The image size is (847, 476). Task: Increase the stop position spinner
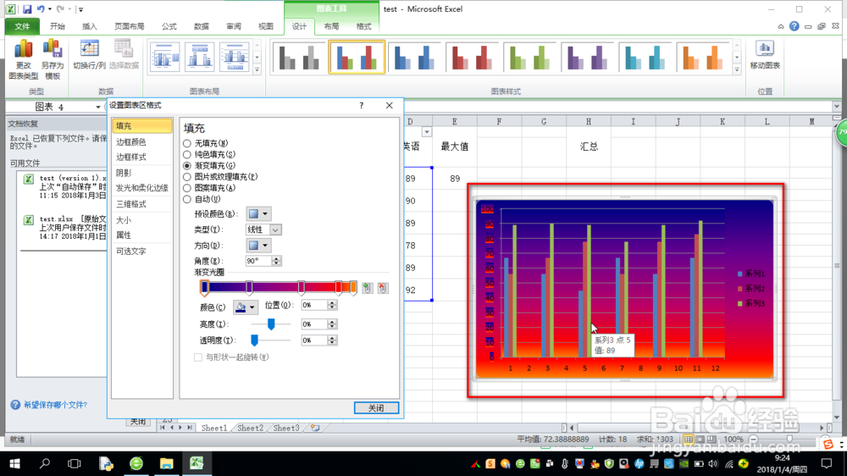332,302
